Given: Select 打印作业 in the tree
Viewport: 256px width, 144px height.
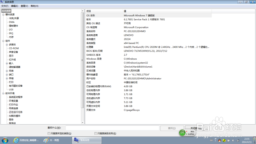Looking at the screenshot, I should coord(13,105).
